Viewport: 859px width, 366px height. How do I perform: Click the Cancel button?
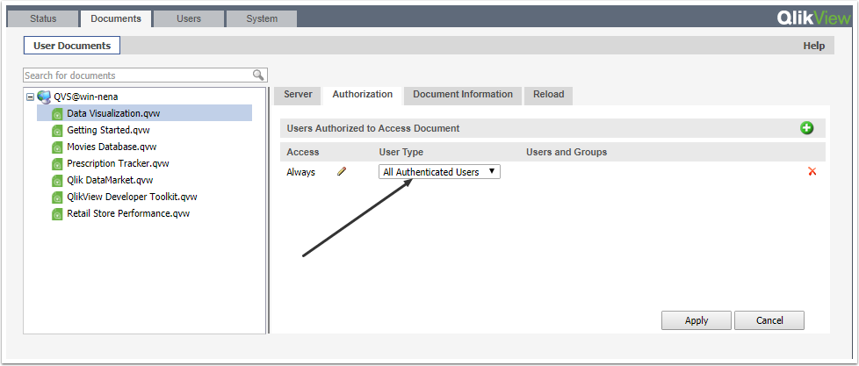click(x=769, y=320)
